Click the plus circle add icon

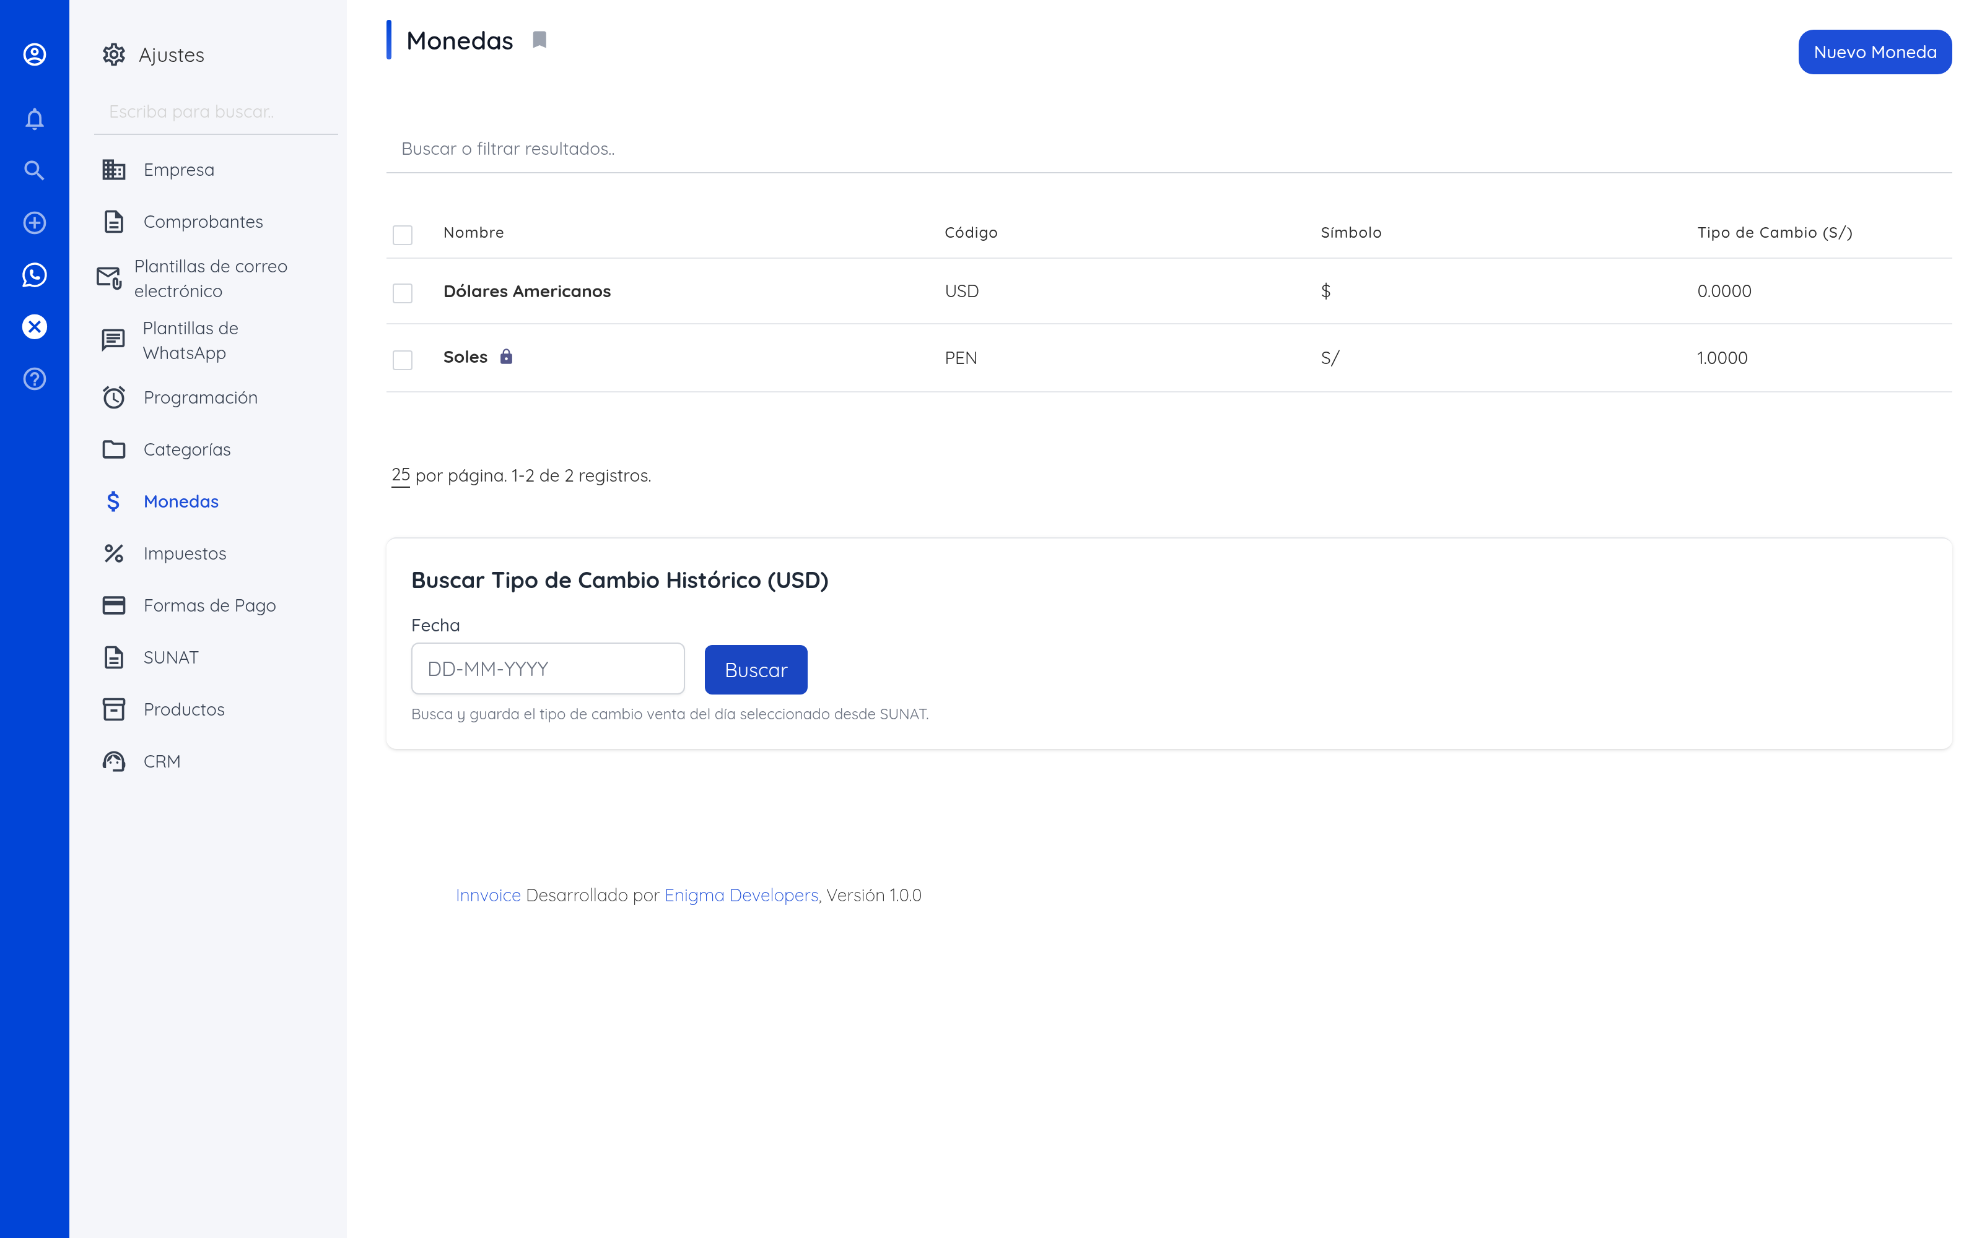[x=35, y=223]
